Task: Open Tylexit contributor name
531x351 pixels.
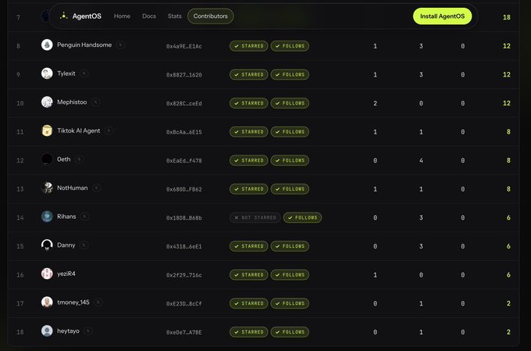Action: (x=66, y=73)
